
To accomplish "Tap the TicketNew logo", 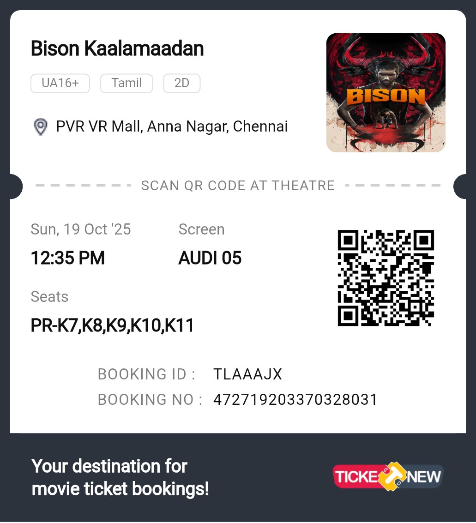I will (x=388, y=476).
